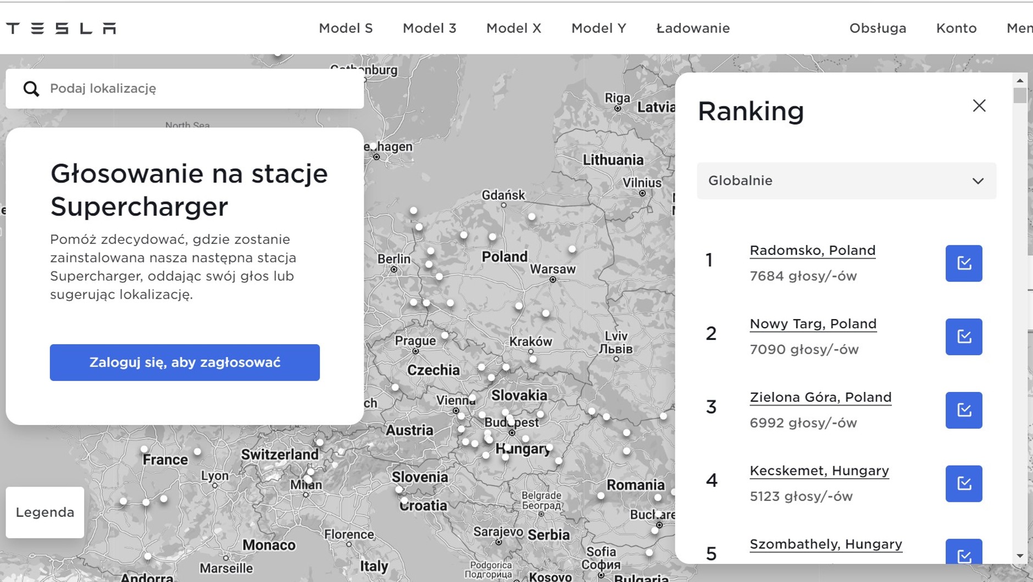Click the Vienna city marker on the map

456,411
